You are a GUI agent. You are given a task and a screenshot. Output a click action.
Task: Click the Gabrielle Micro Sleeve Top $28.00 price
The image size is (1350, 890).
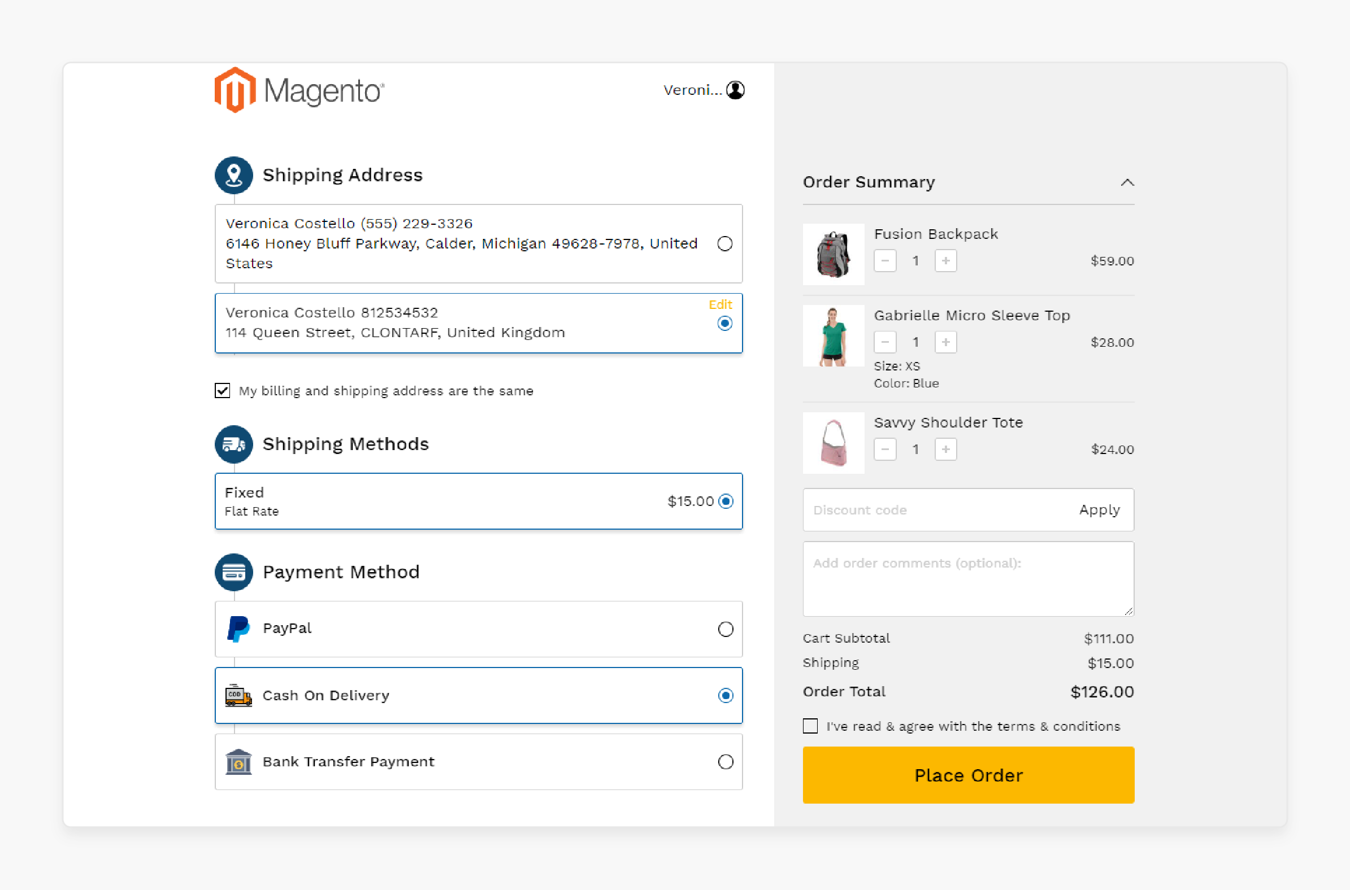coord(1112,342)
